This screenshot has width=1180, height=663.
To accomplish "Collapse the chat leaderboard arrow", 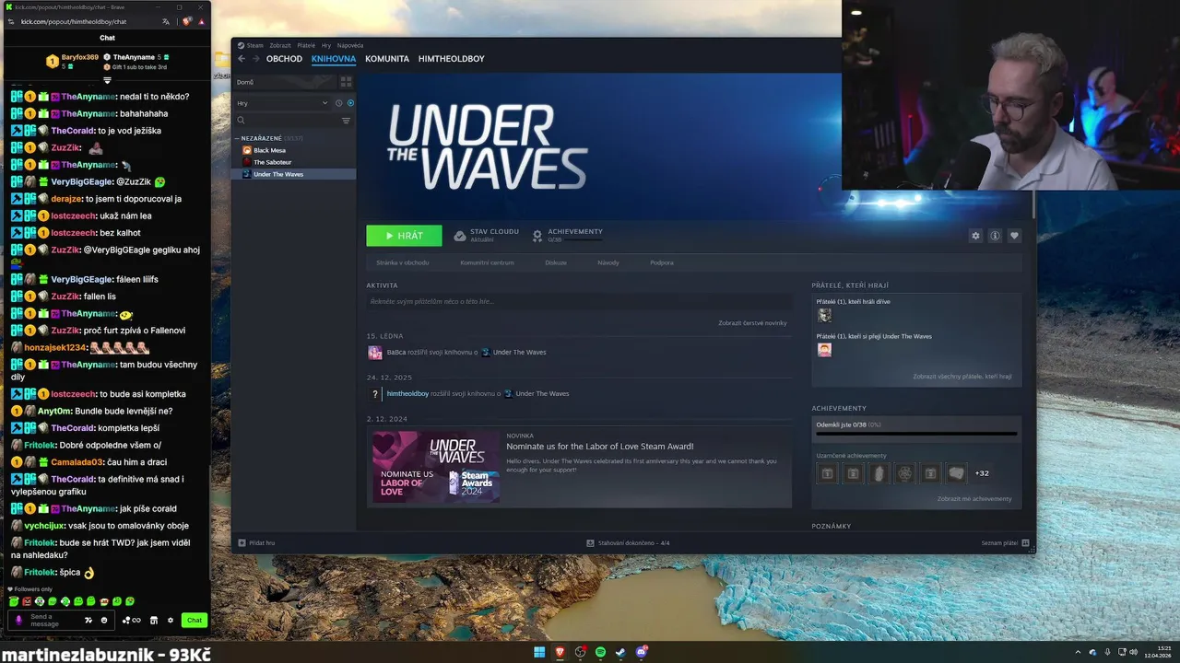I will 107,80.
